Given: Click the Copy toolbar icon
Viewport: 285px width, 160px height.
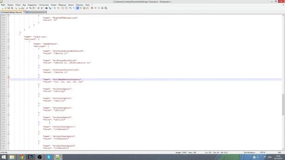Looking at the screenshot, I should 30,8.
